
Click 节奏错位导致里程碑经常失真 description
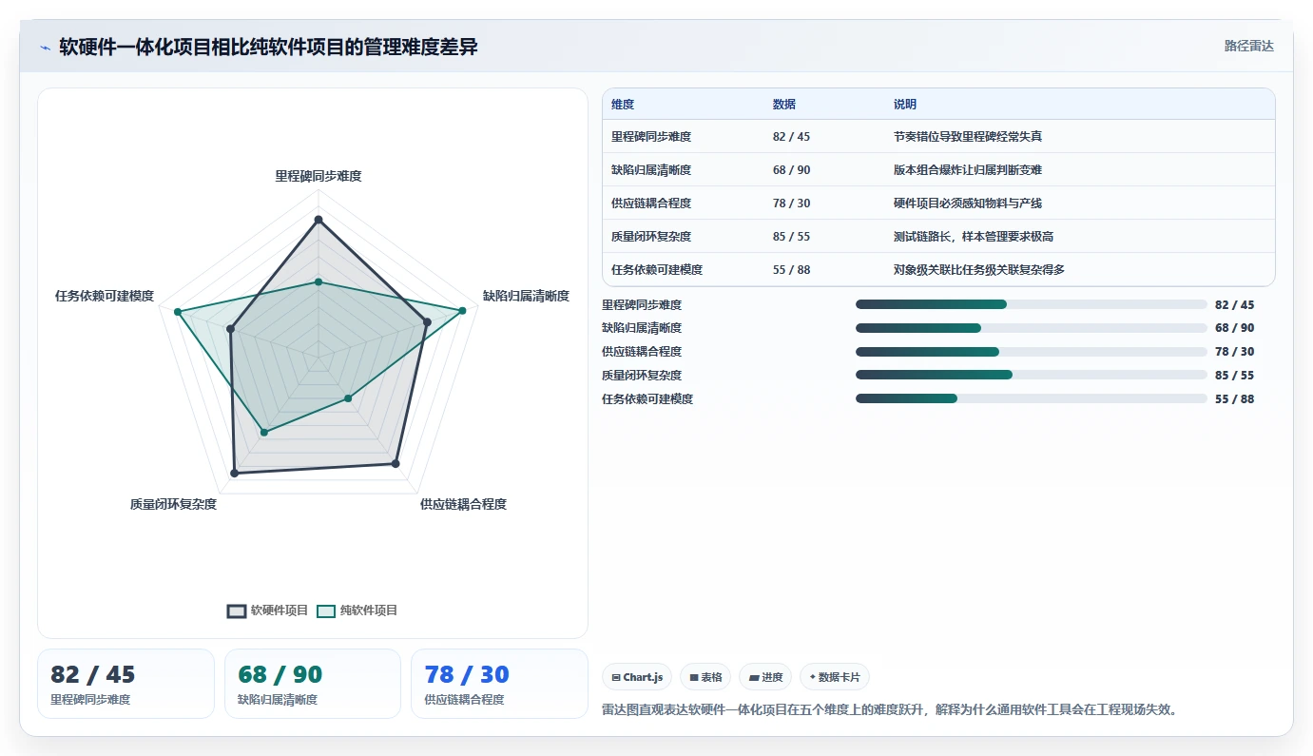[968, 137]
